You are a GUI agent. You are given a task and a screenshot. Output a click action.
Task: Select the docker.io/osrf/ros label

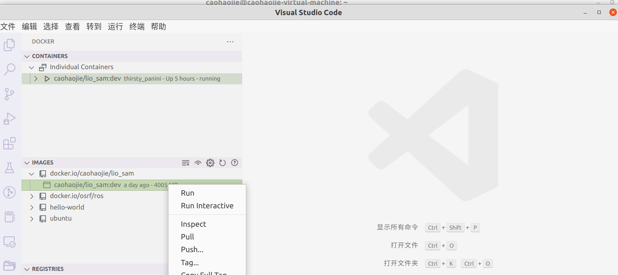click(x=77, y=196)
